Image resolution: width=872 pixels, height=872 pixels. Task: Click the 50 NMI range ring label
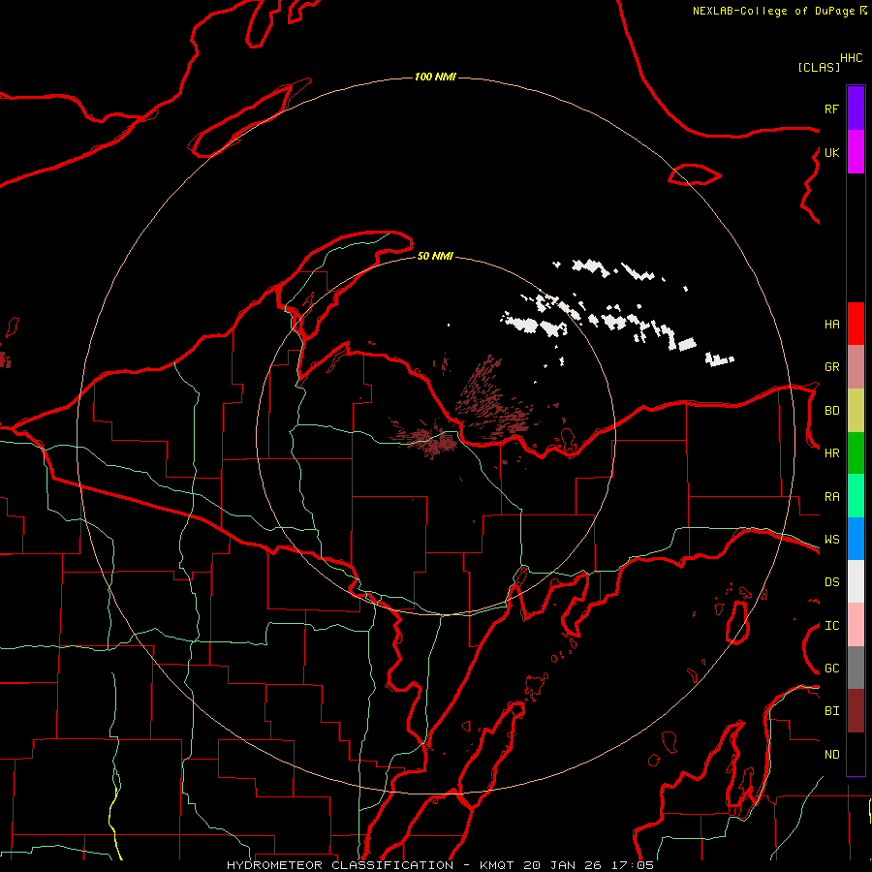[435, 256]
